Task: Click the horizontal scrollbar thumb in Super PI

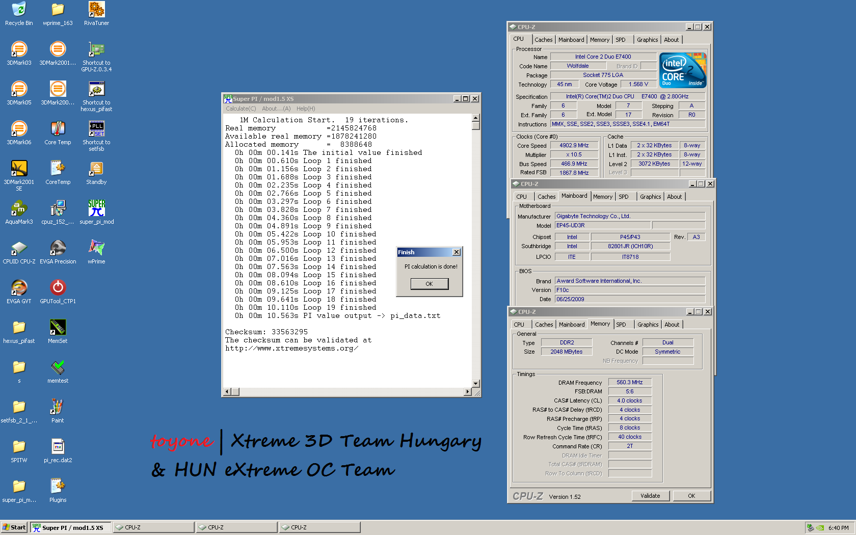Action: pyautogui.click(x=235, y=392)
